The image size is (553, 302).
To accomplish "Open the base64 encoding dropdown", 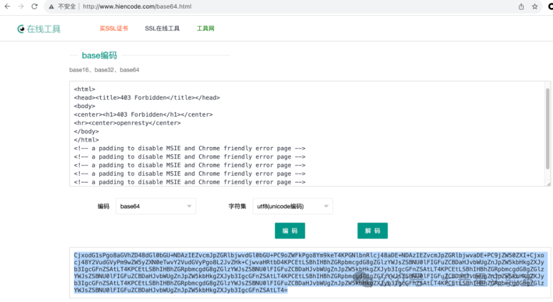I will point(156,206).
